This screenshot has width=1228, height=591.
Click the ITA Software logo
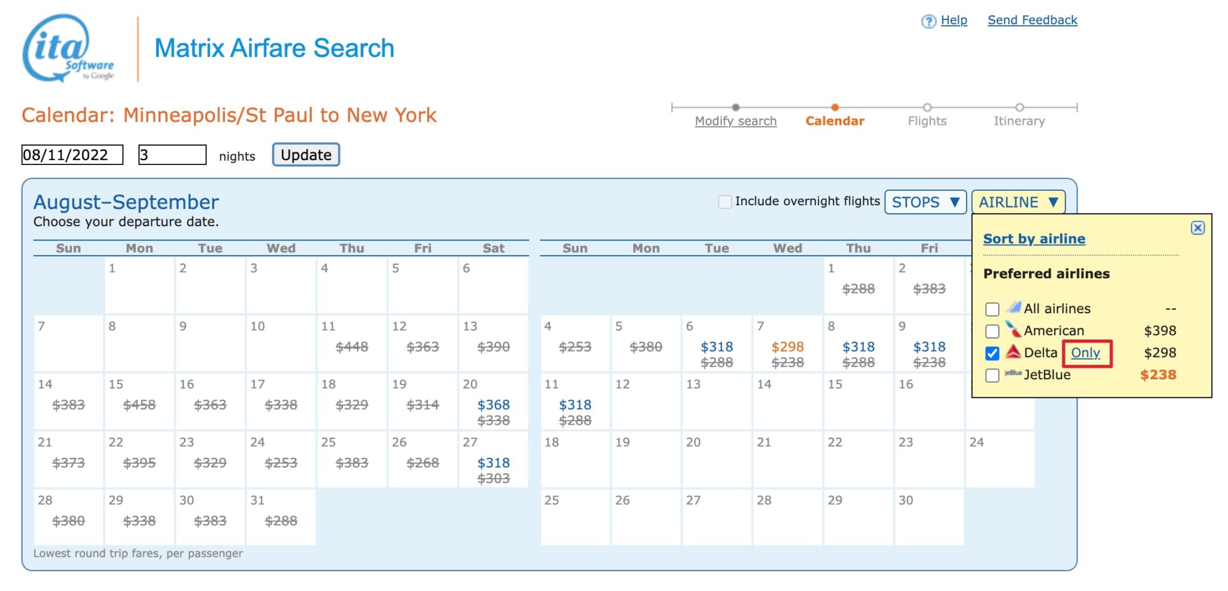click(x=67, y=49)
